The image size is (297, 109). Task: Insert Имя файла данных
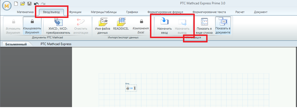pos(103,26)
